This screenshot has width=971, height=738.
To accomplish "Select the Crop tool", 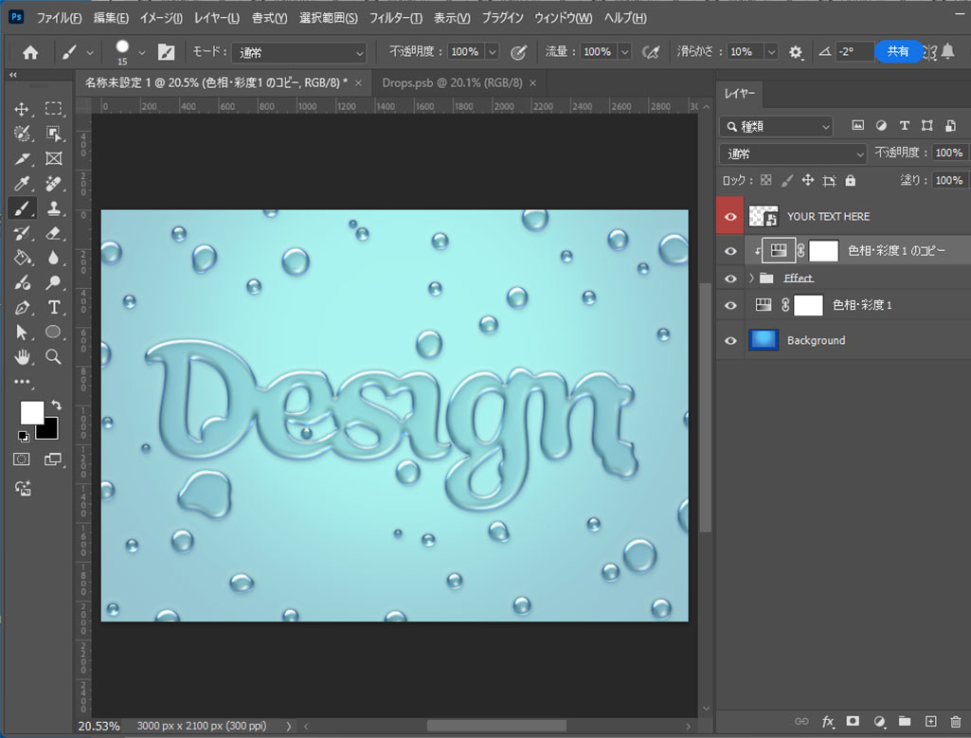I will tap(22, 158).
